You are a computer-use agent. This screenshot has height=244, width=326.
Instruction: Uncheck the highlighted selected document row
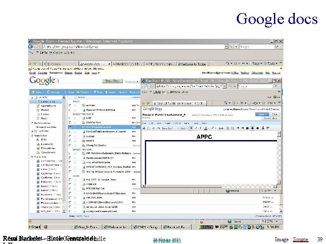point(70,127)
